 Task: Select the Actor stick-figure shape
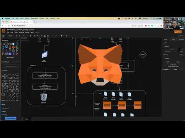coord(13,88)
